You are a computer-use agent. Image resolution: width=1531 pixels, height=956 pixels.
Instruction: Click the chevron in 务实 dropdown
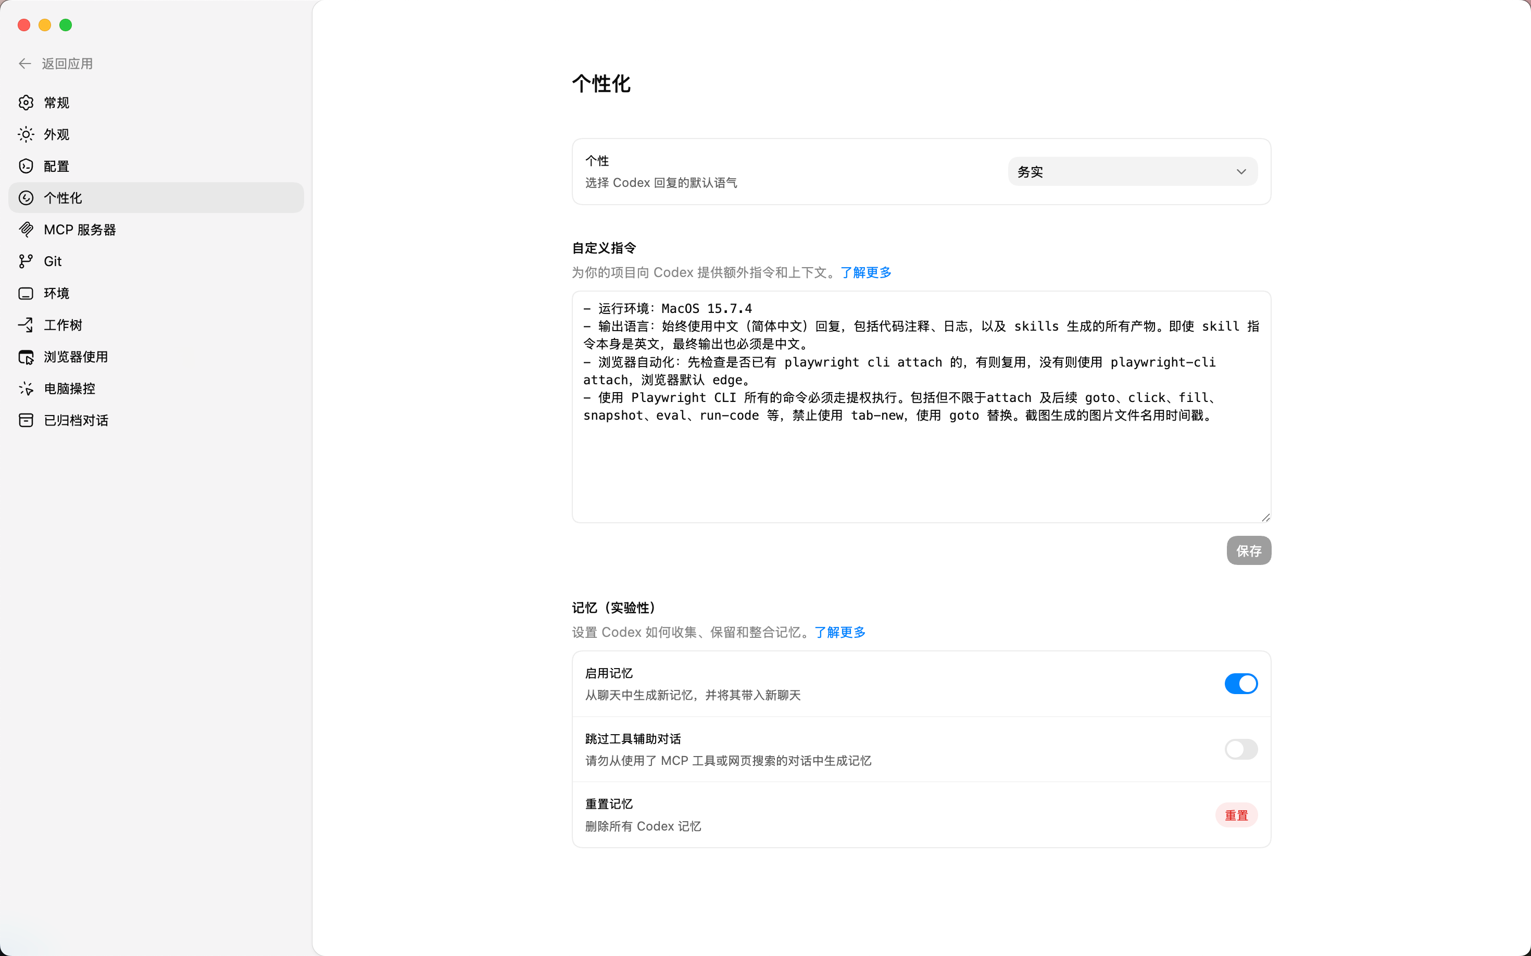click(1241, 172)
